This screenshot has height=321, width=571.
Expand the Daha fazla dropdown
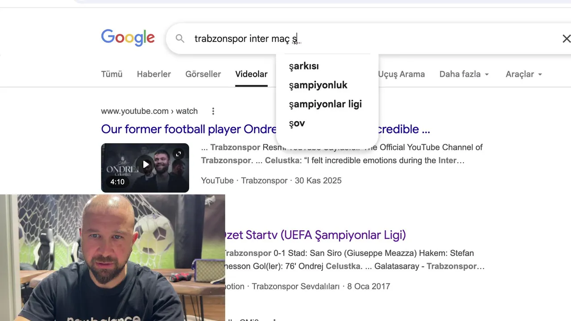coord(464,74)
